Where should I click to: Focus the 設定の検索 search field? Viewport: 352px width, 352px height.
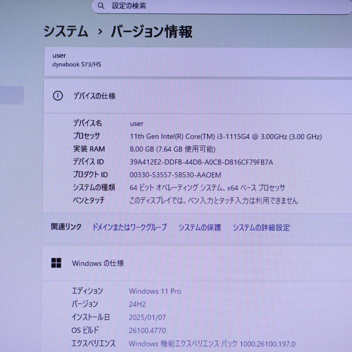[x=222, y=6]
